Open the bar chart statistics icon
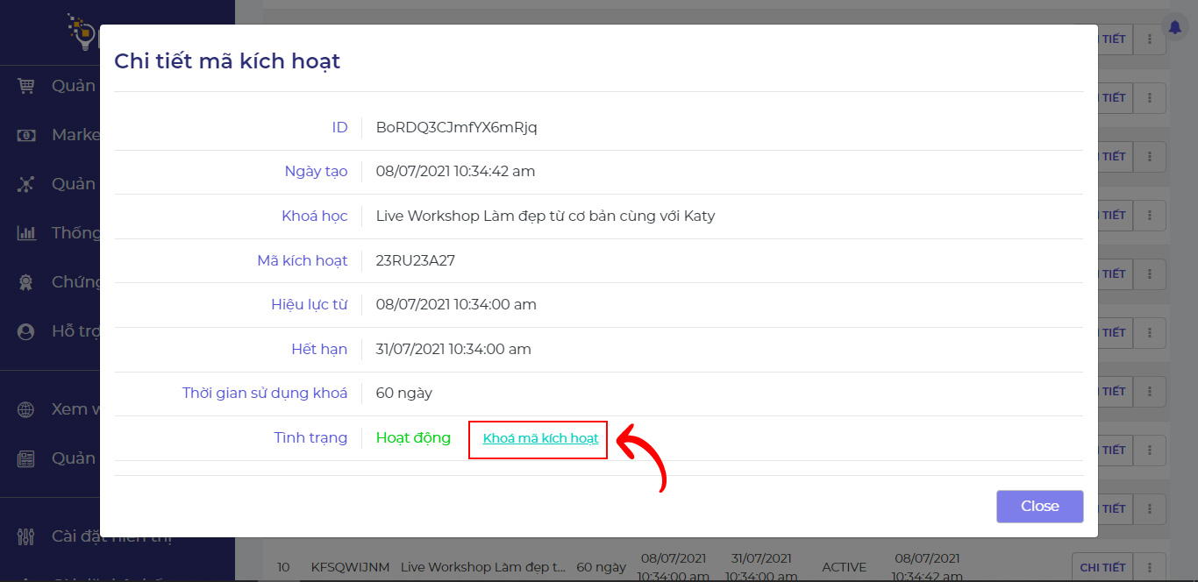This screenshot has width=1198, height=582. 26,233
